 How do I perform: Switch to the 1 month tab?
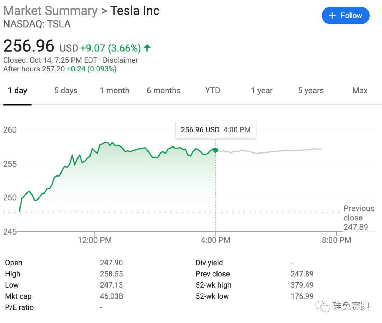pos(115,91)
